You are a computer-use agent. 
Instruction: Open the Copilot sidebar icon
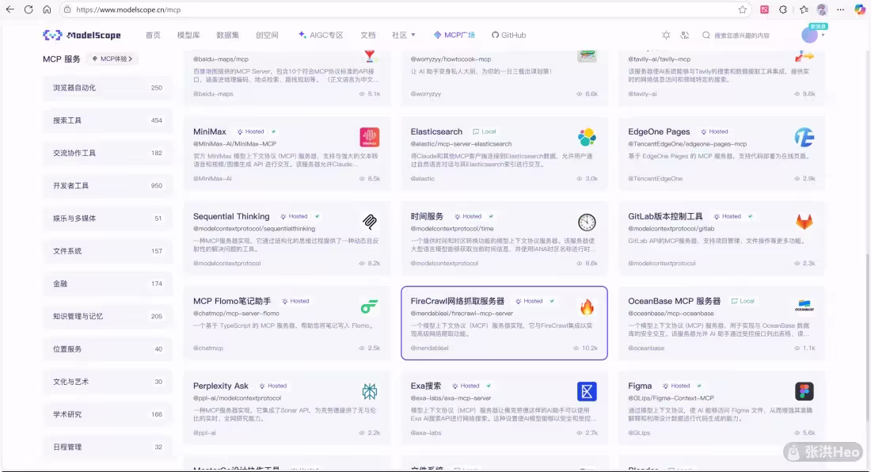859,10
